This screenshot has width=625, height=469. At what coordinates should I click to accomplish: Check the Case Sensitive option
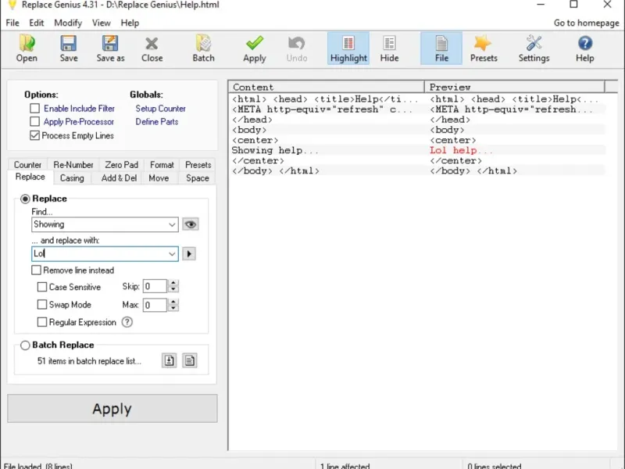coord(42,287)
